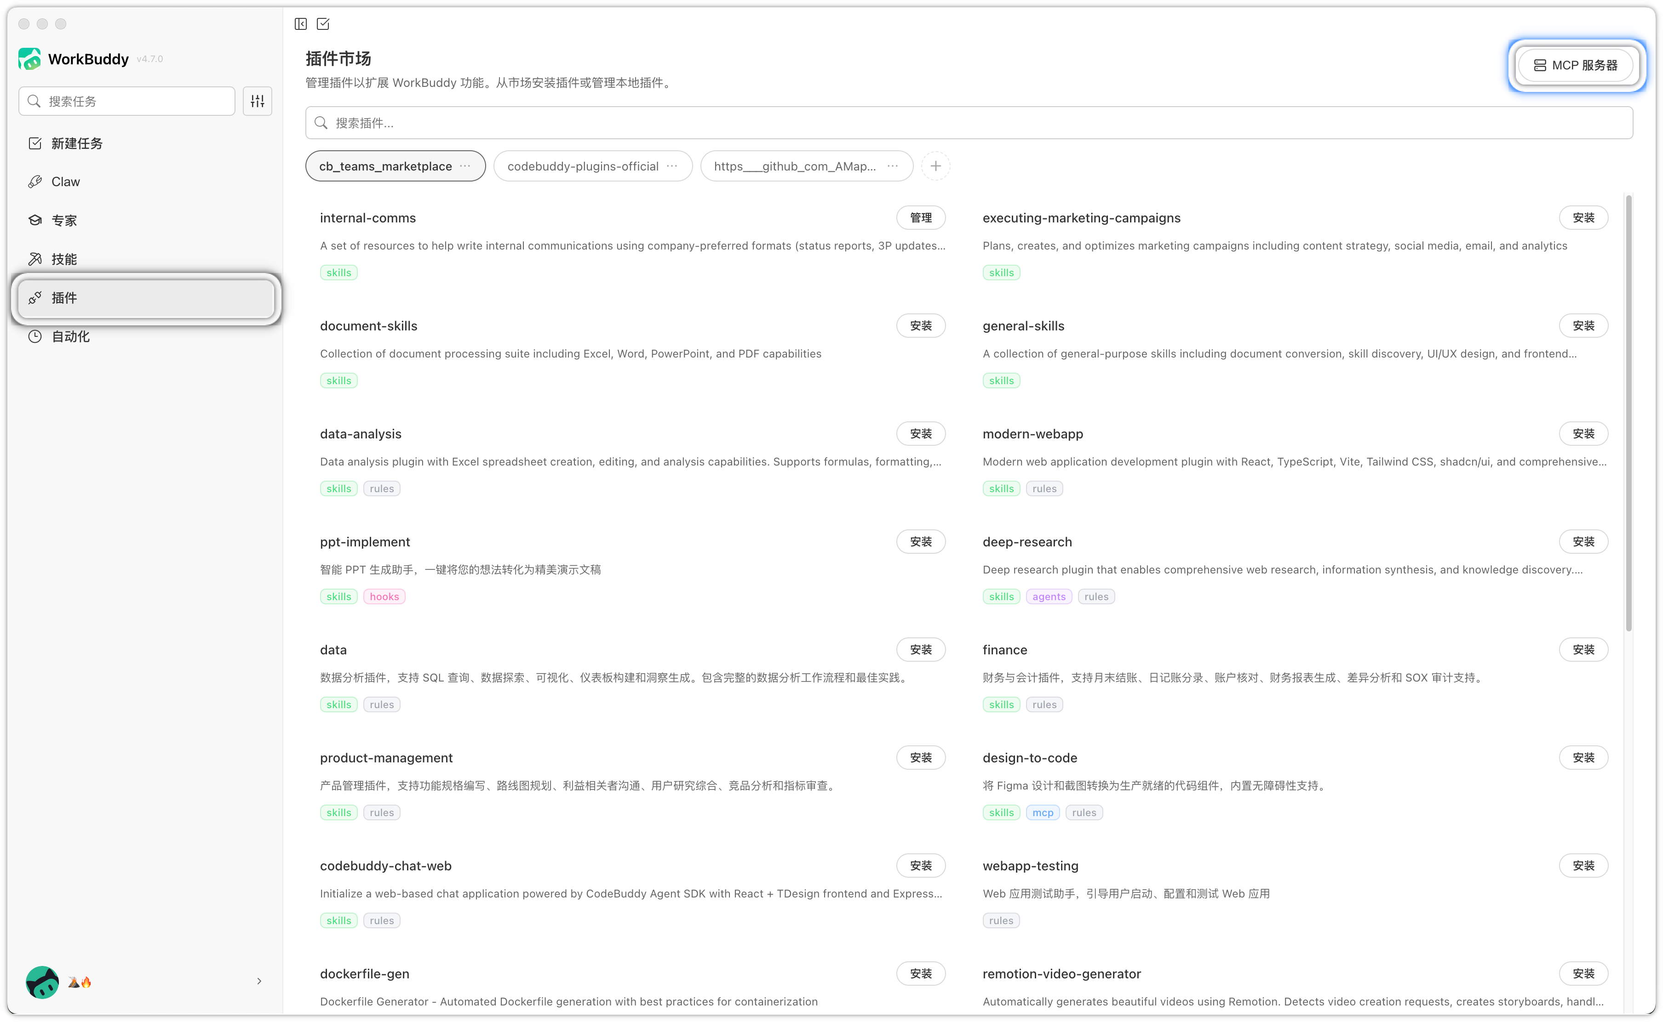Click 管理 for internal-comms plugin
Screen dimensions: 1663x1022
coord(920,218)
